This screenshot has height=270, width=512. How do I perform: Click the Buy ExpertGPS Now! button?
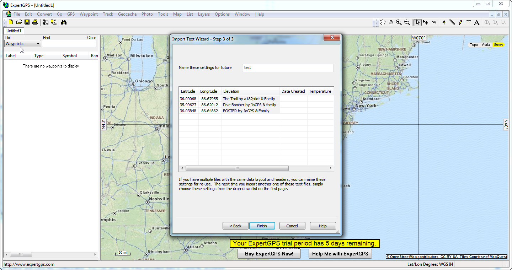tap(269, 254)
